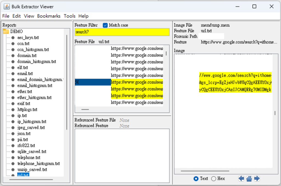Select elf.txt report
Image resolution: width=281 pixels, height=186 pixels.
click(x=23, y=67)
